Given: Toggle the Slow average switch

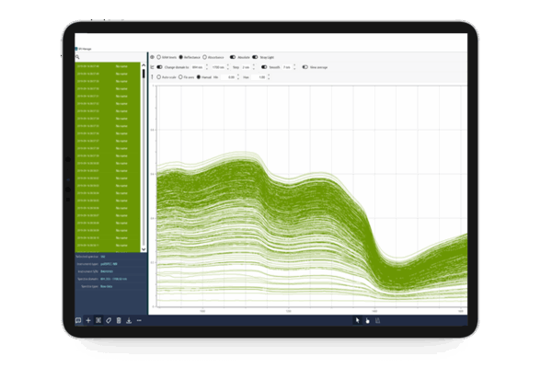Looking at the screenshot, I should click(x=304, y=67).
